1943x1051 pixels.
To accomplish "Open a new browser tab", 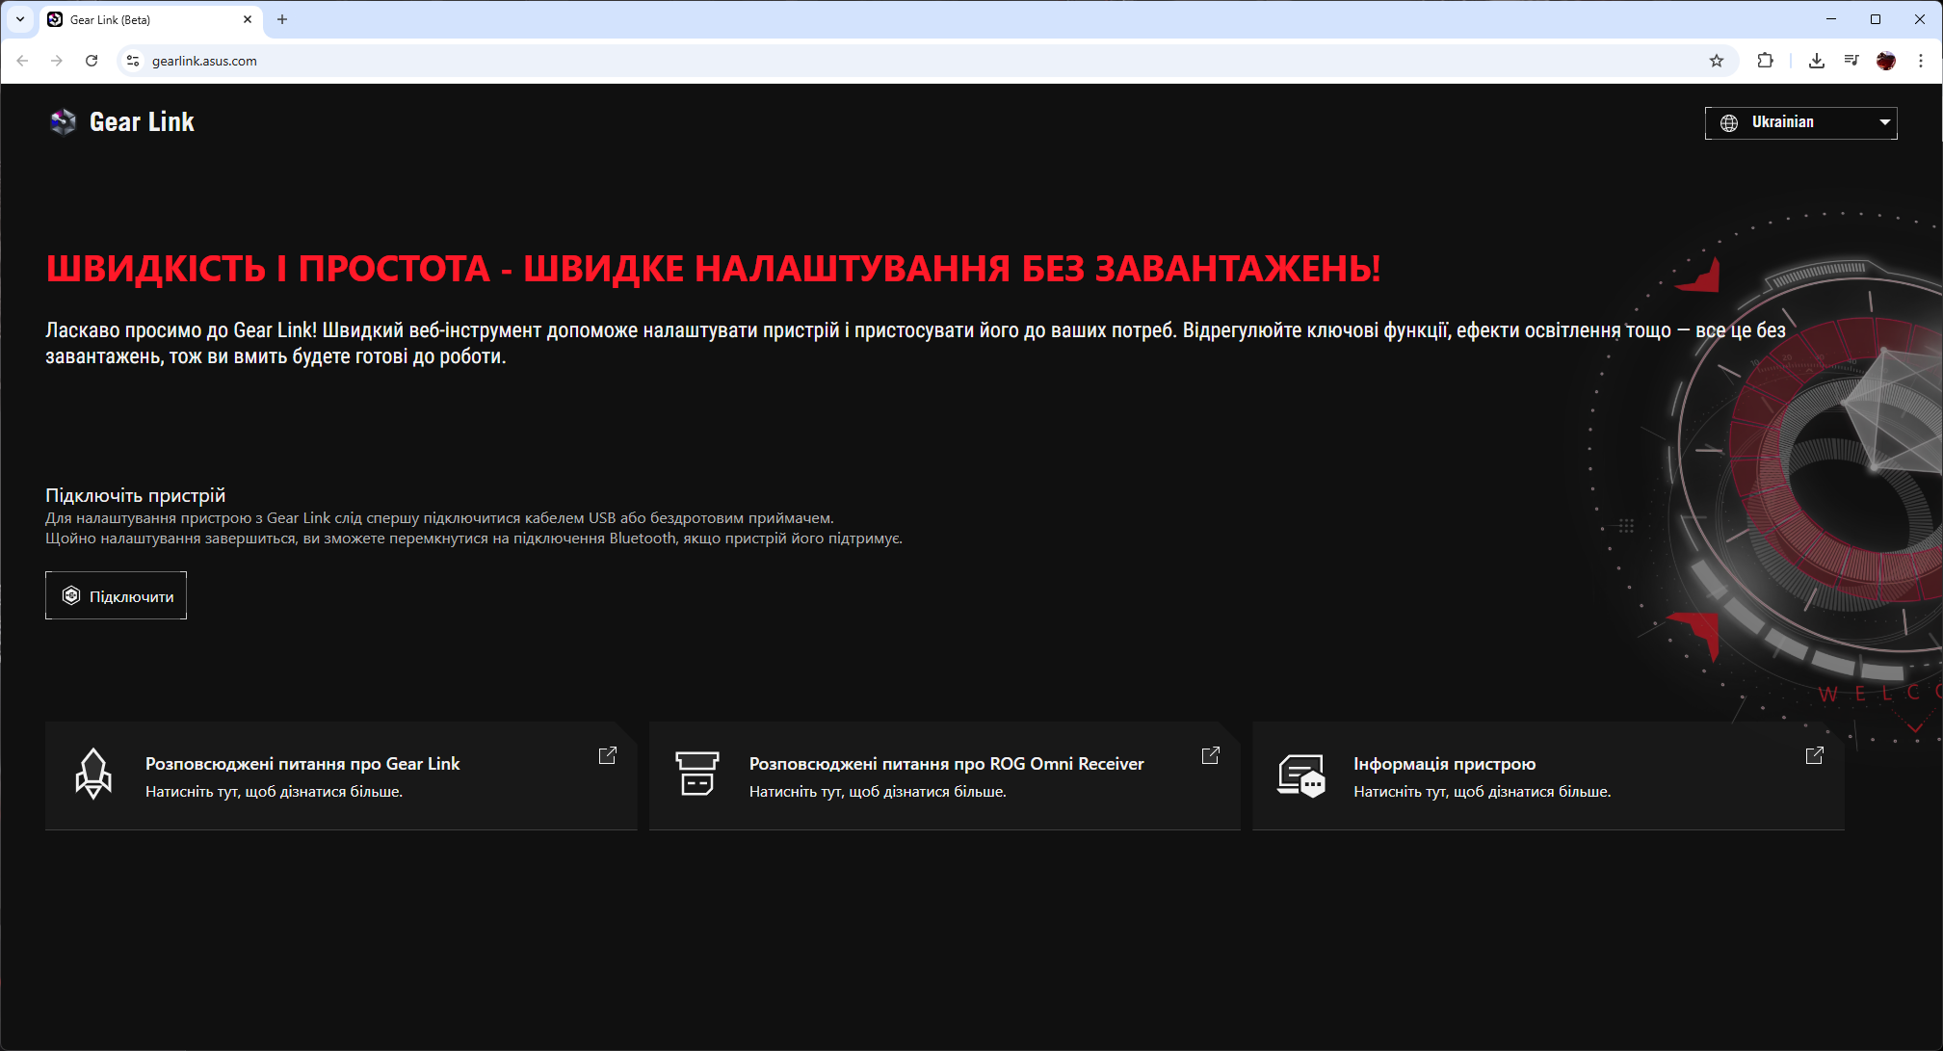I will [282, 19].
